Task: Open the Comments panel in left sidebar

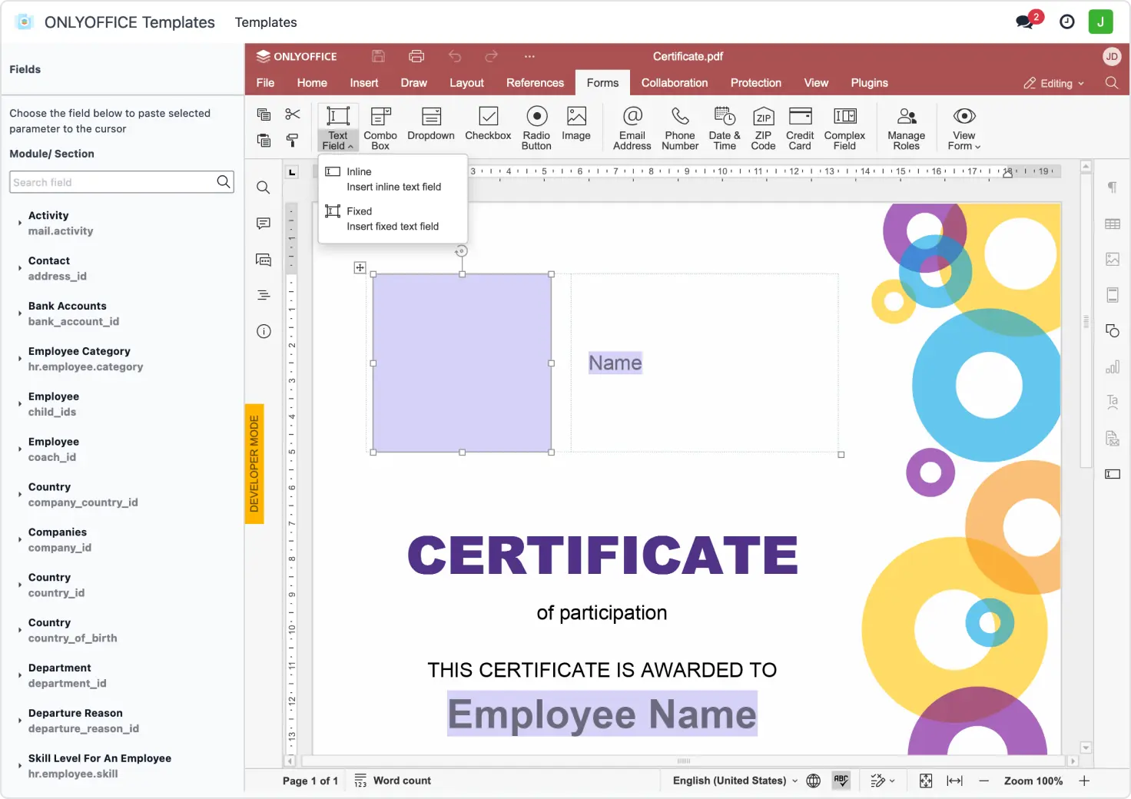Action: 263,224
